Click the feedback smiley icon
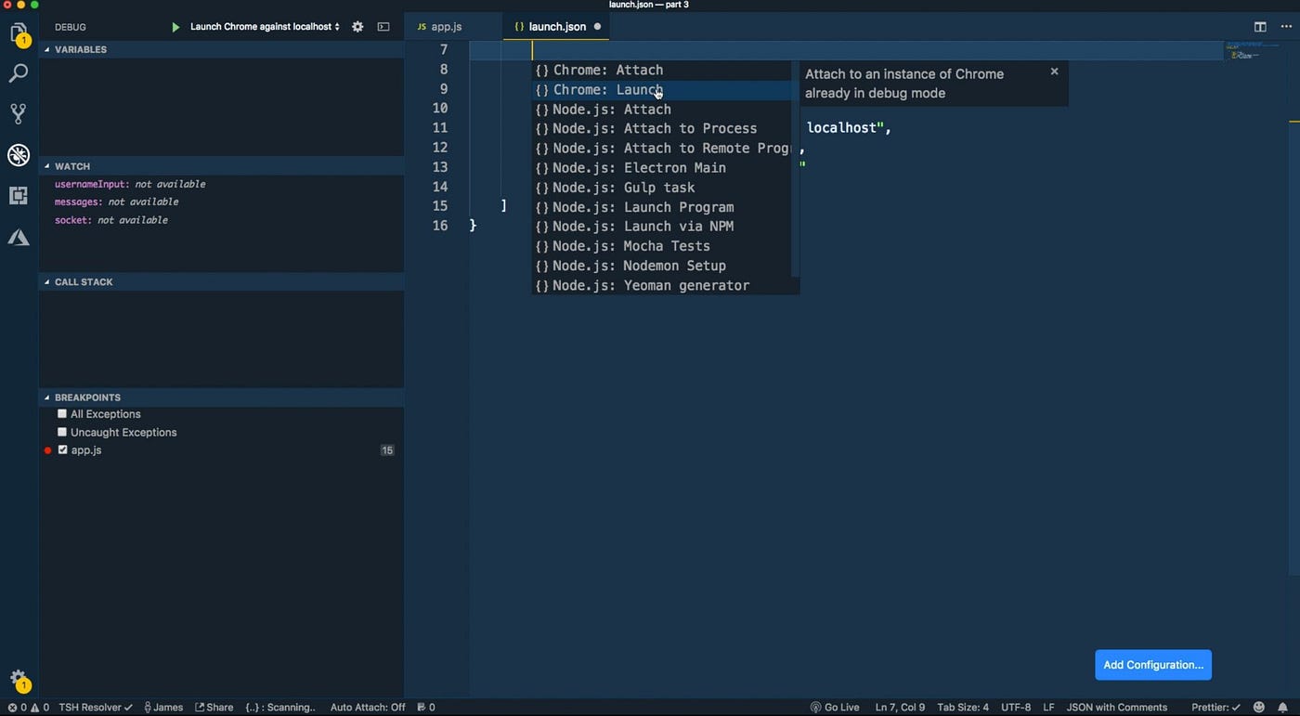 coord(1260,708)
